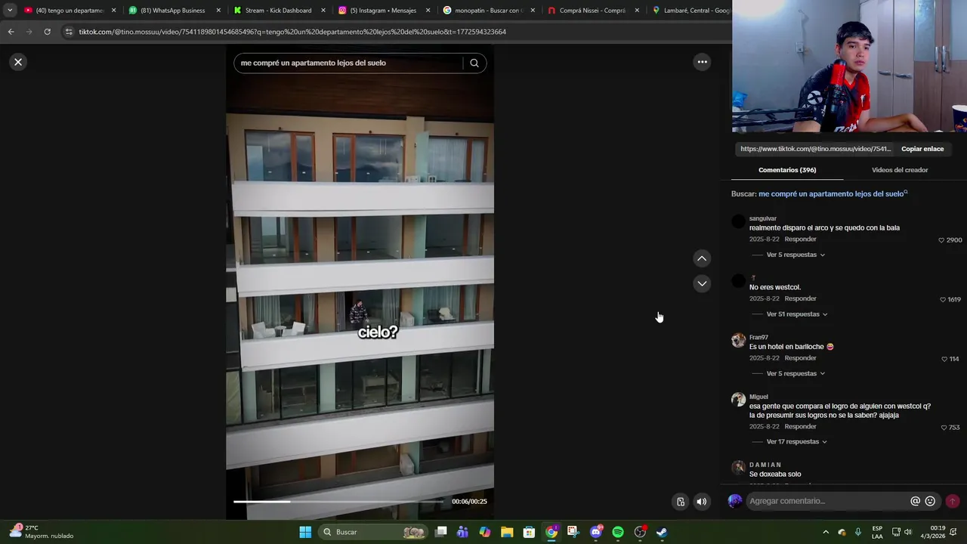Reload the TikTok page
The image size is (967, 544).
(47, 32)
